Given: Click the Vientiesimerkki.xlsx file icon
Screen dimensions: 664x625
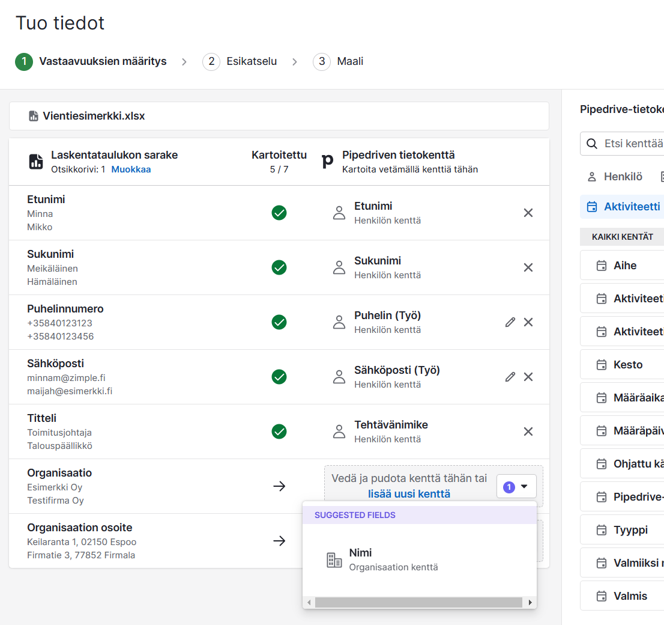Looking at the screenshot, I should pos(34,116).
